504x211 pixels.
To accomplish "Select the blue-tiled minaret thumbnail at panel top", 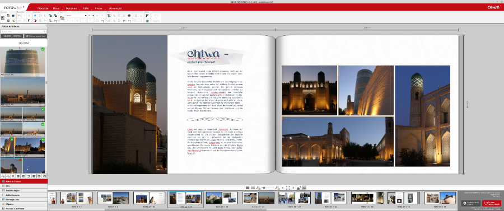I will (x=22, y=61).
